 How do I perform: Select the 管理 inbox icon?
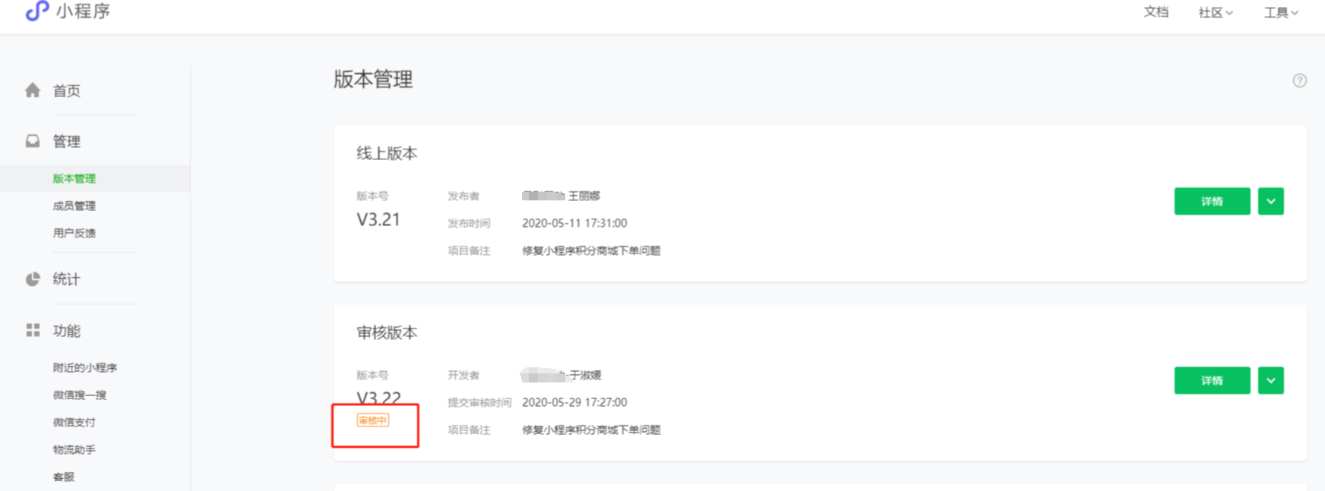(x=33, y=141)
